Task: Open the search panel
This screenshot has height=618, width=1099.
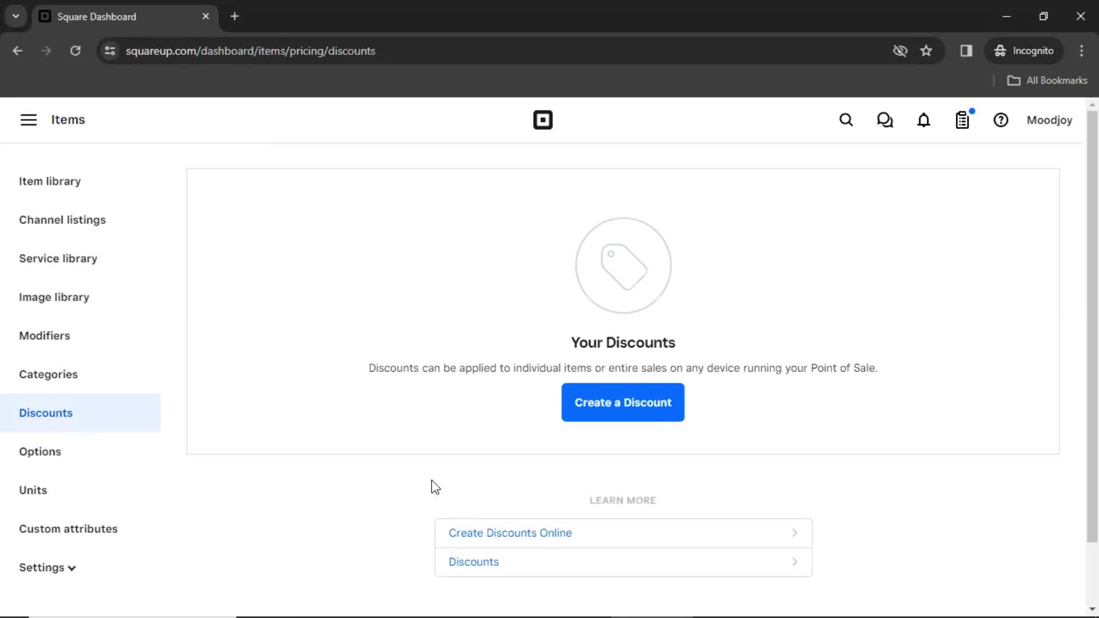Action: pos(847,120)
